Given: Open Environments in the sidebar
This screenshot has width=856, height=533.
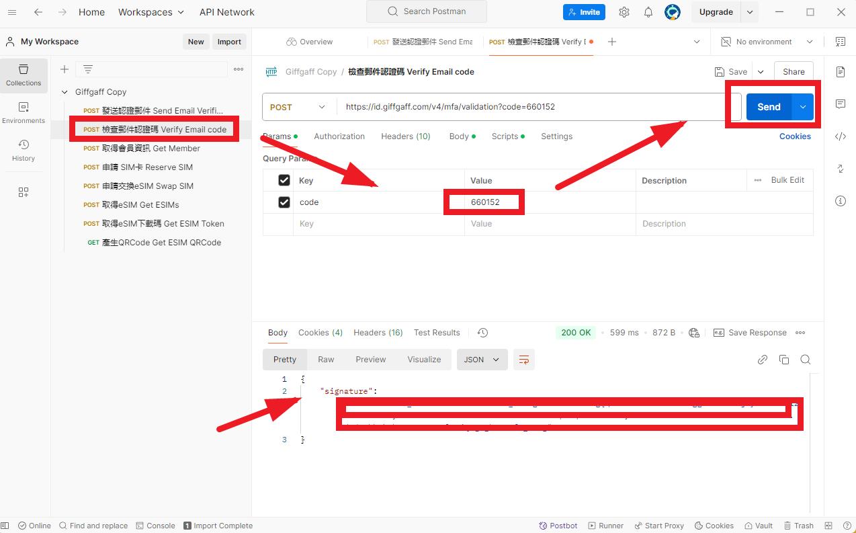Looking at the screenshot, I should pyautogui.click(x=24, y=113).
